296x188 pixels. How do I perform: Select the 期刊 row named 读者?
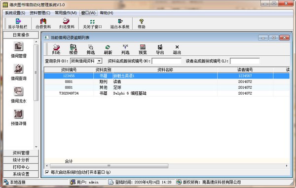167,82
